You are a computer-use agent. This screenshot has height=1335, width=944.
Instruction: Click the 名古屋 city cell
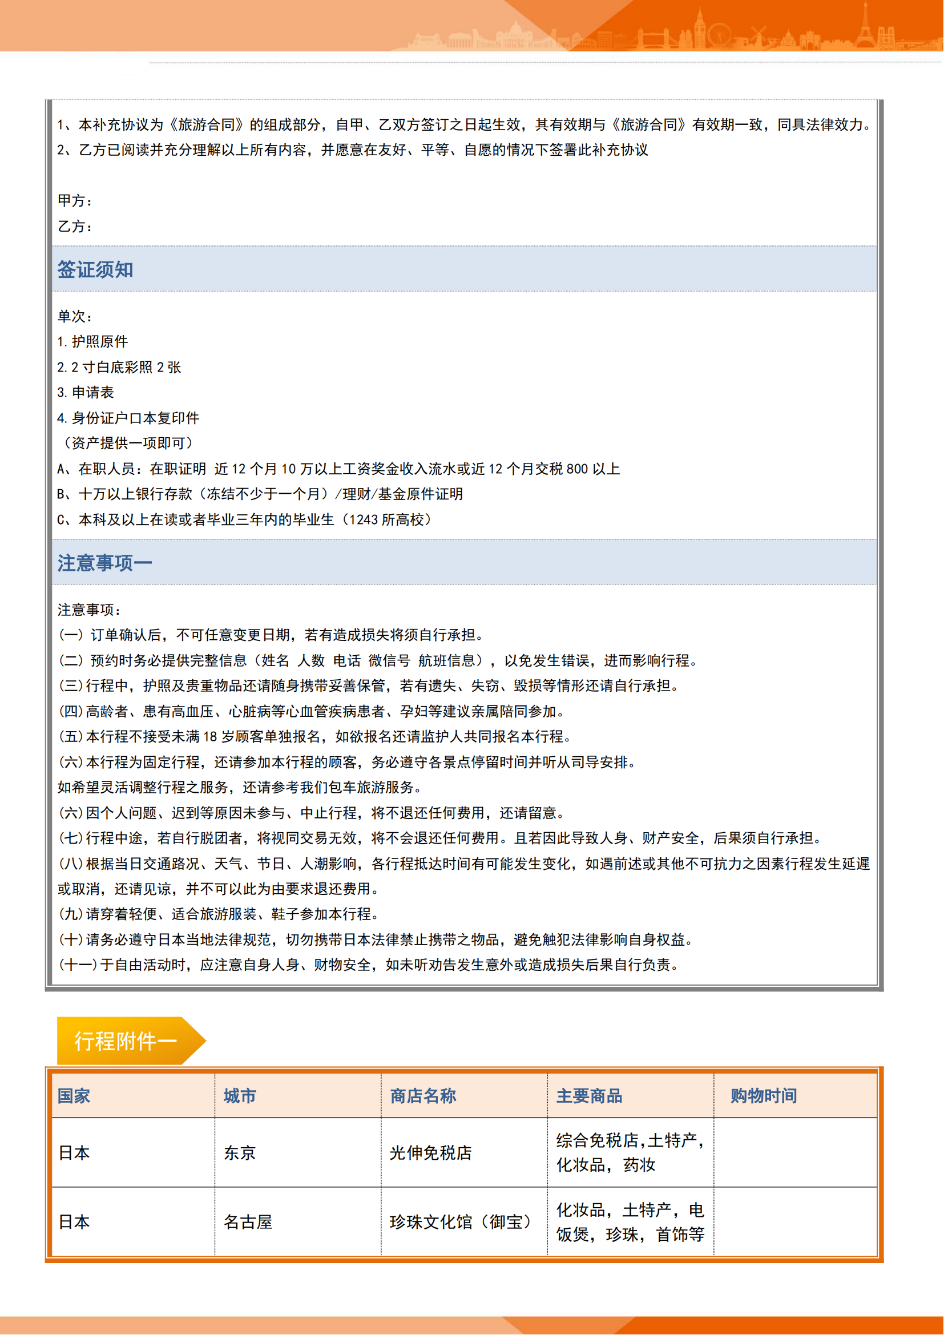(x=248, y=1222)
